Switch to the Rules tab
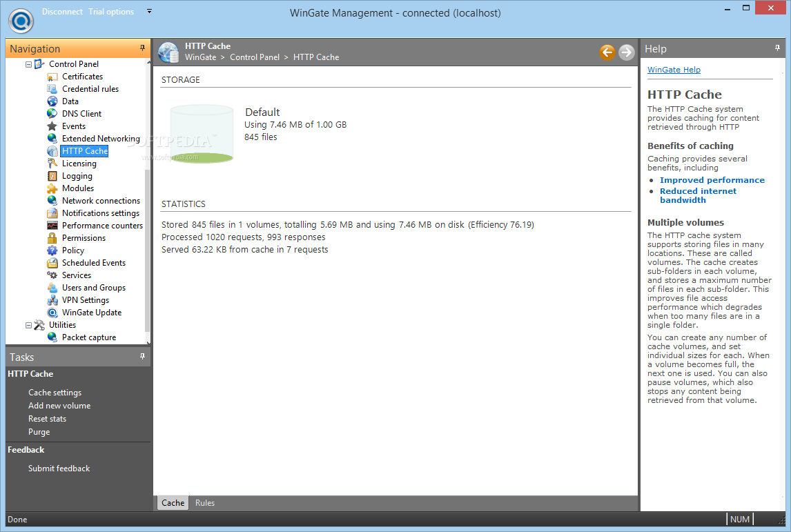 (x=205, y=503)
